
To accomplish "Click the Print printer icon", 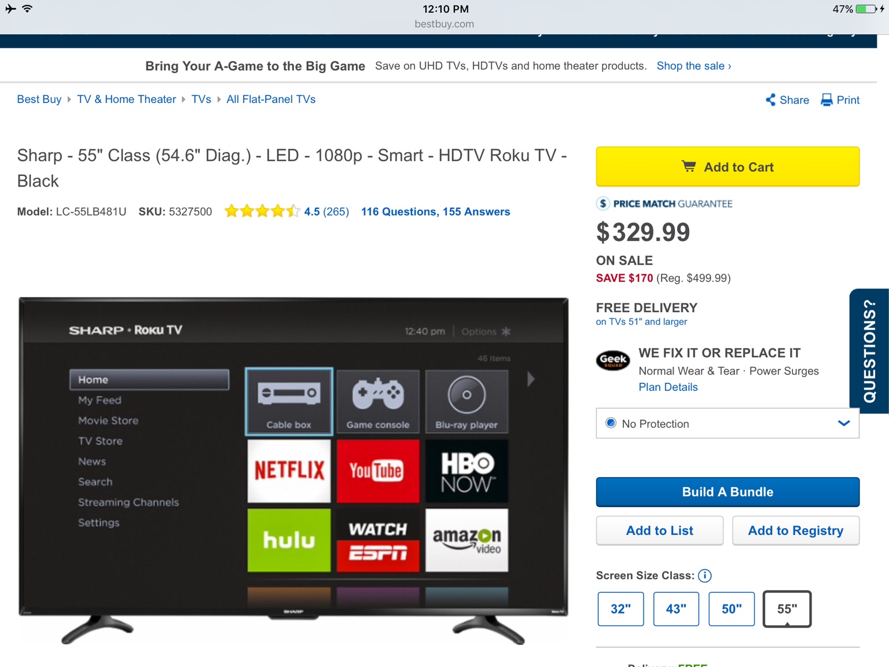I will 826,100.
